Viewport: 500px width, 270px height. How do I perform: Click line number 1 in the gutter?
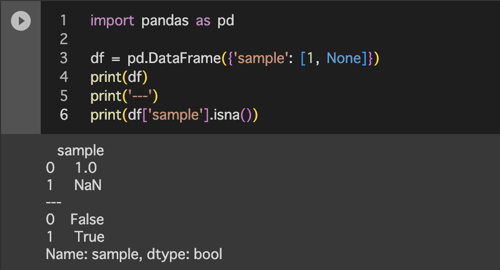click(63, 21)
